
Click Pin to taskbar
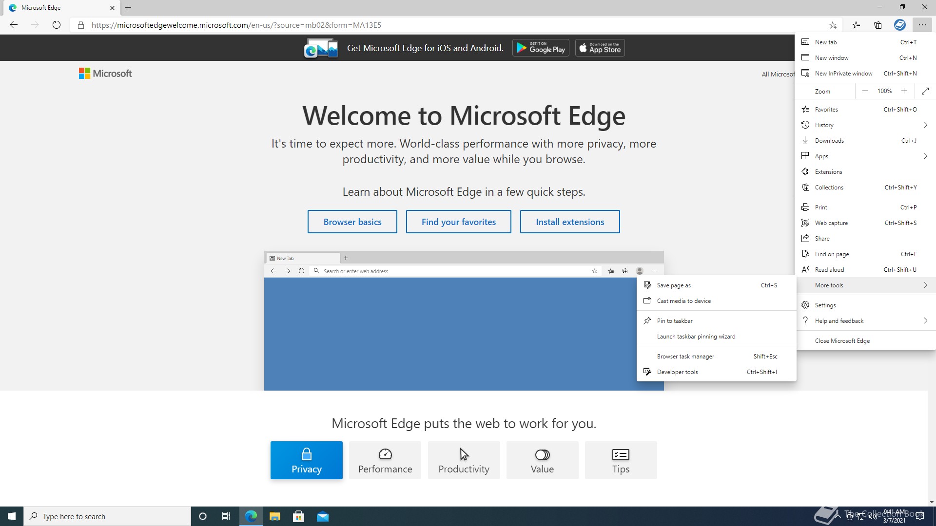[717, 321]
